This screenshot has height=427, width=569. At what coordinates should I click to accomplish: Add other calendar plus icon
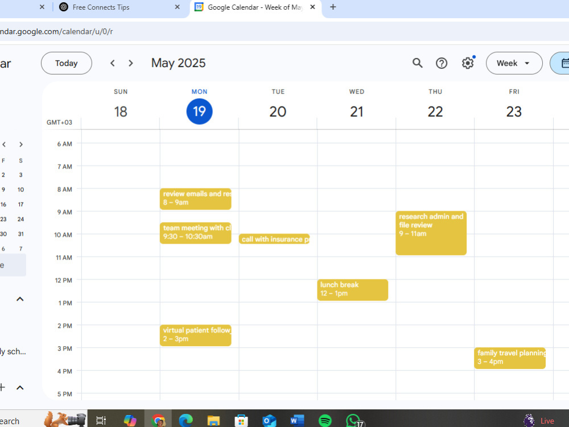point(2,387)
